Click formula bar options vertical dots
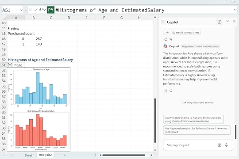 [26, 10]
